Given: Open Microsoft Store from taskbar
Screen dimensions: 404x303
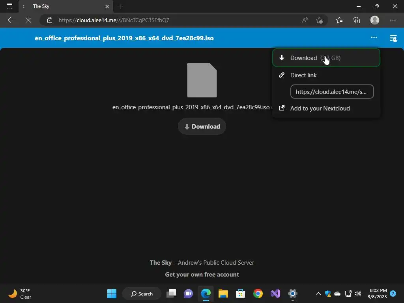Looking at the screenshot, I should pyautogui.click(x=240, y=294).
